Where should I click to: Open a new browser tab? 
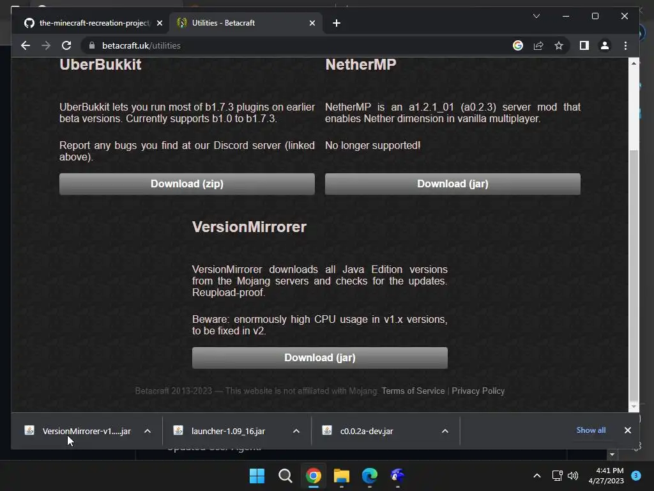tap(337, 23)
